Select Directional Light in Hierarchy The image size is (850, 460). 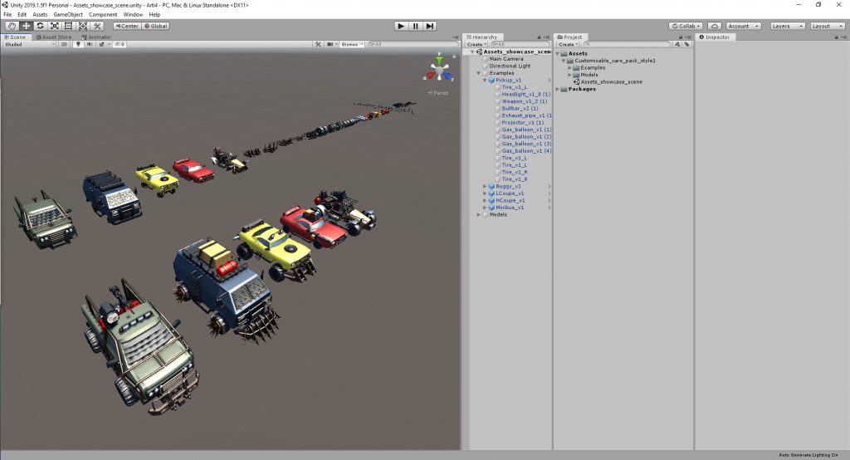coord(510,66)
